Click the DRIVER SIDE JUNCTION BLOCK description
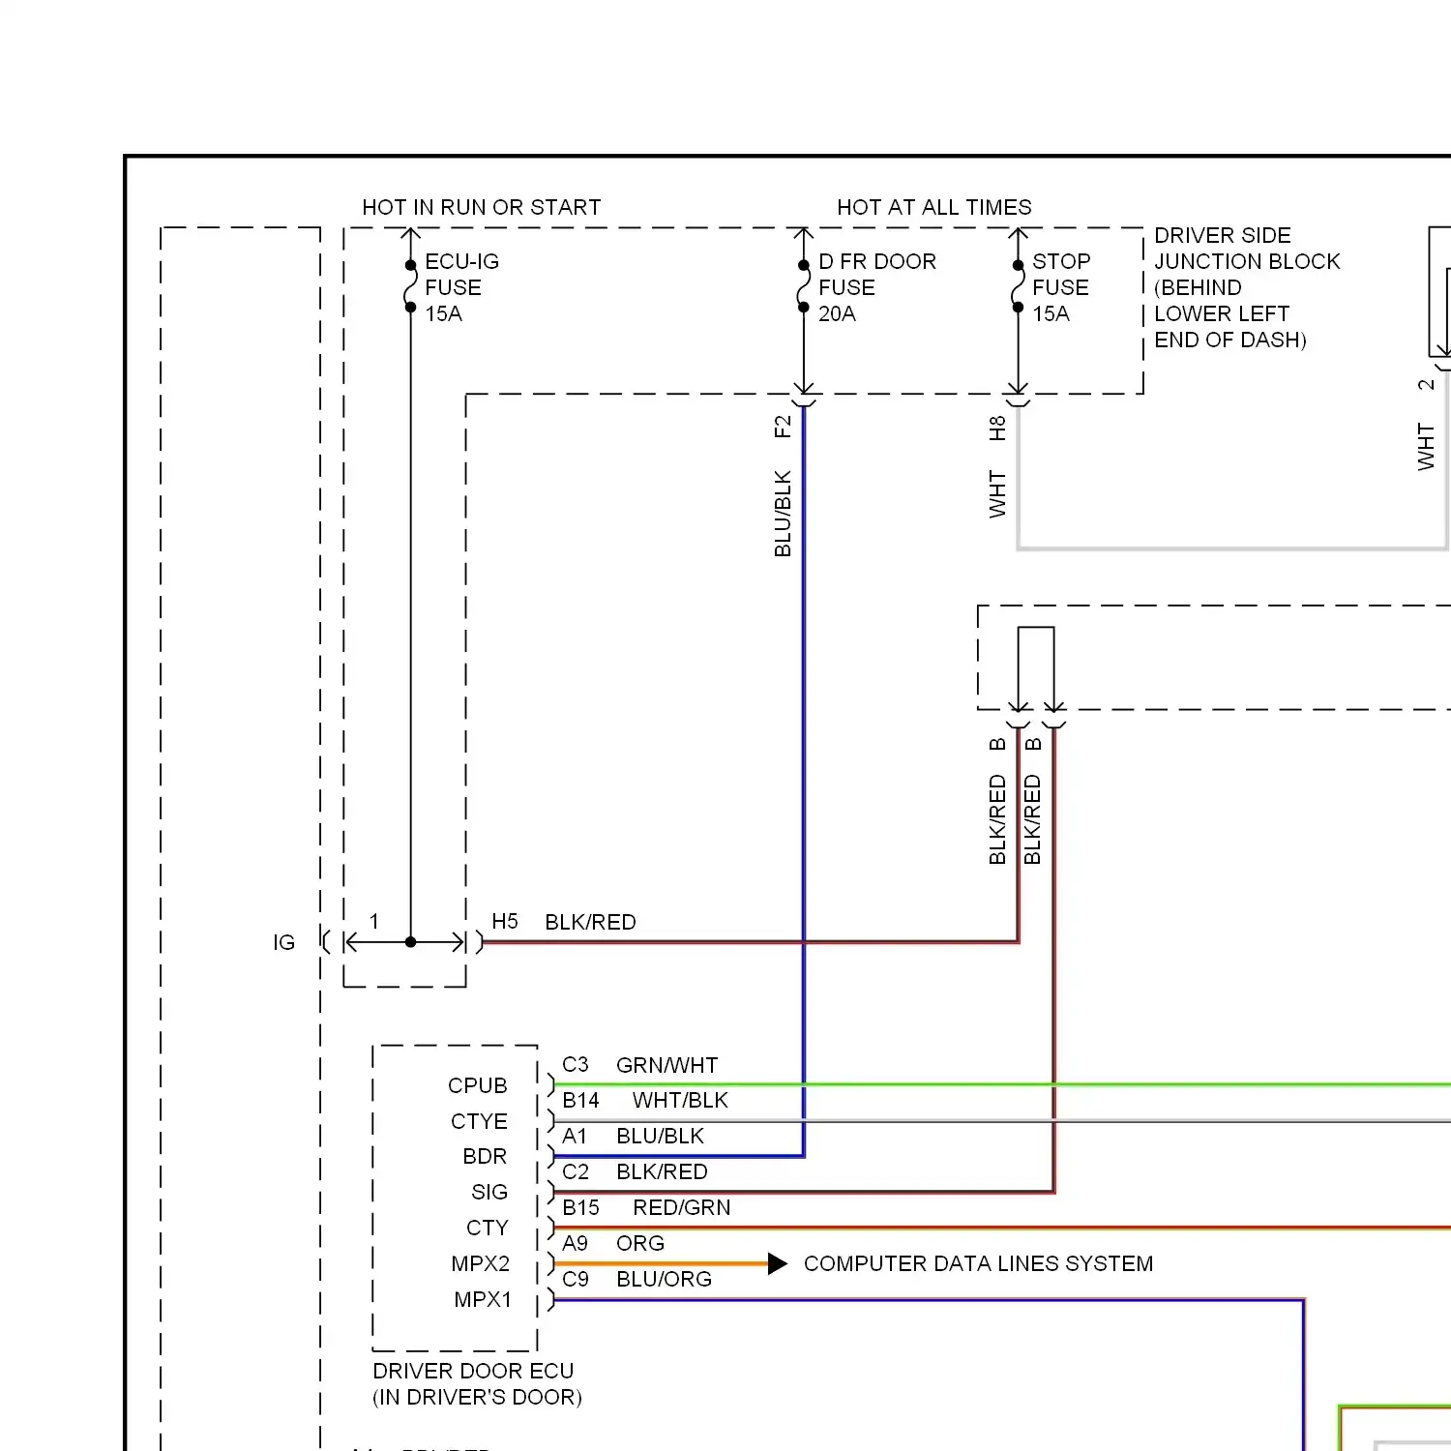1451x1451 pixels. [x=1247, y=287]
